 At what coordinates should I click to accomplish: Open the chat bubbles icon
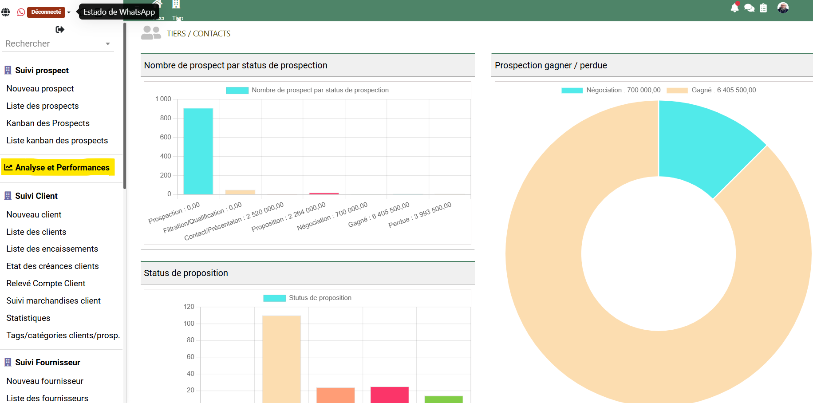click(x=750, y=8)
